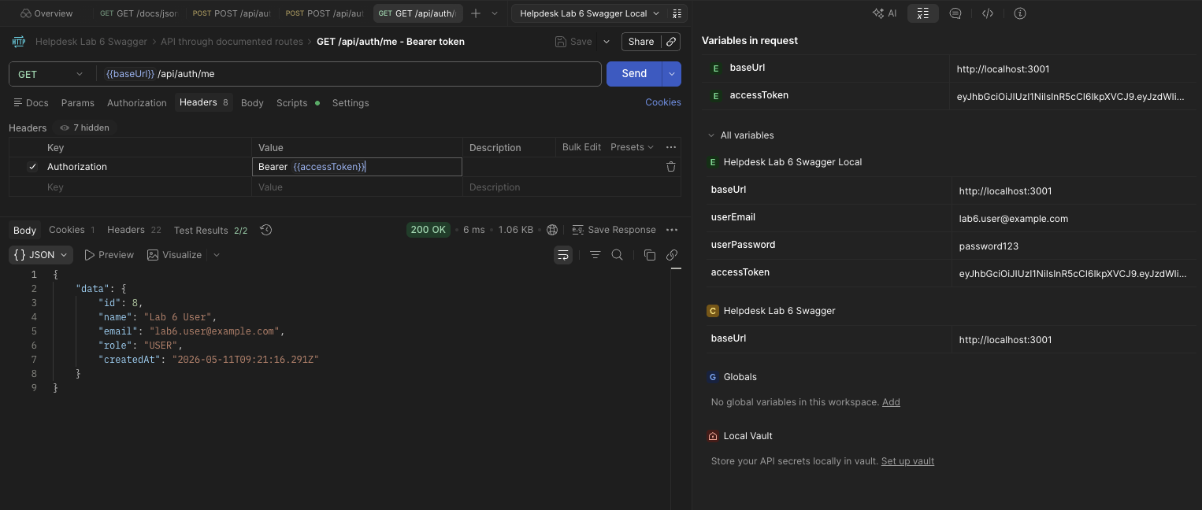Viewport: 1202px width, 510px height.
Task: Click the userPassword value password123
Action: (x=989, y=246)
